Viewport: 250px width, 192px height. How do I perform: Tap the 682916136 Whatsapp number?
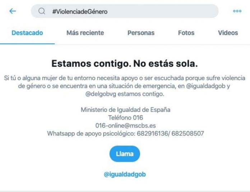coord(152,134)
